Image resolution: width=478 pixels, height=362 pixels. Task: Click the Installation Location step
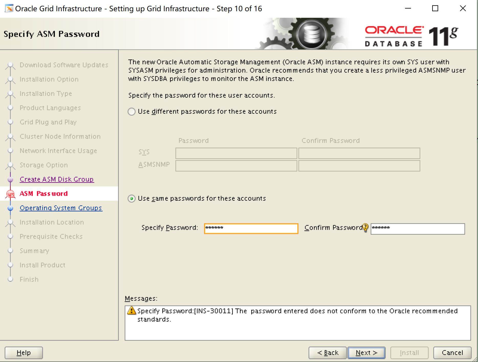click(x=52, y=222)
